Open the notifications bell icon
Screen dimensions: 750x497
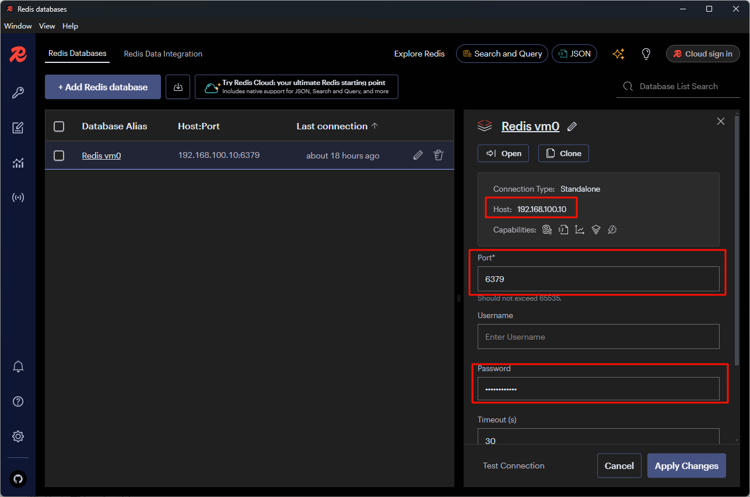[18, 366]
